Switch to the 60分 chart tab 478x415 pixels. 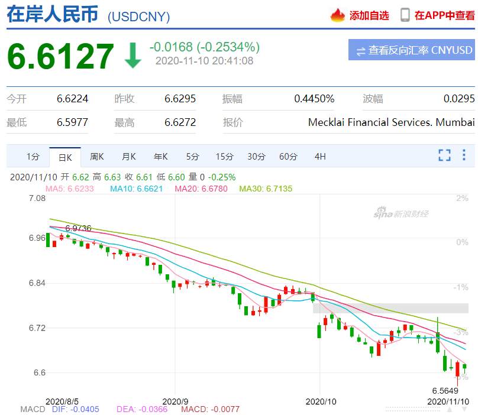tap(288, 157)
